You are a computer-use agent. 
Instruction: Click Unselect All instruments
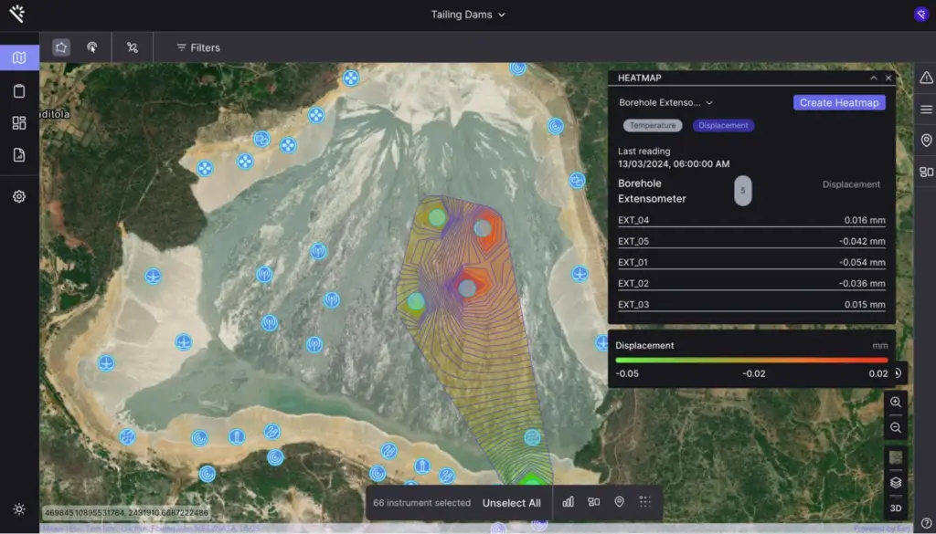click(x=511, y=503)
